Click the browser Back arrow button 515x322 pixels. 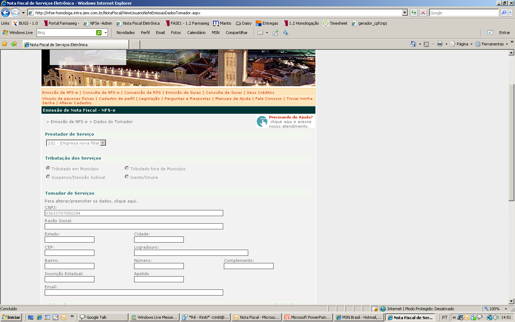[x=5, y=13]
